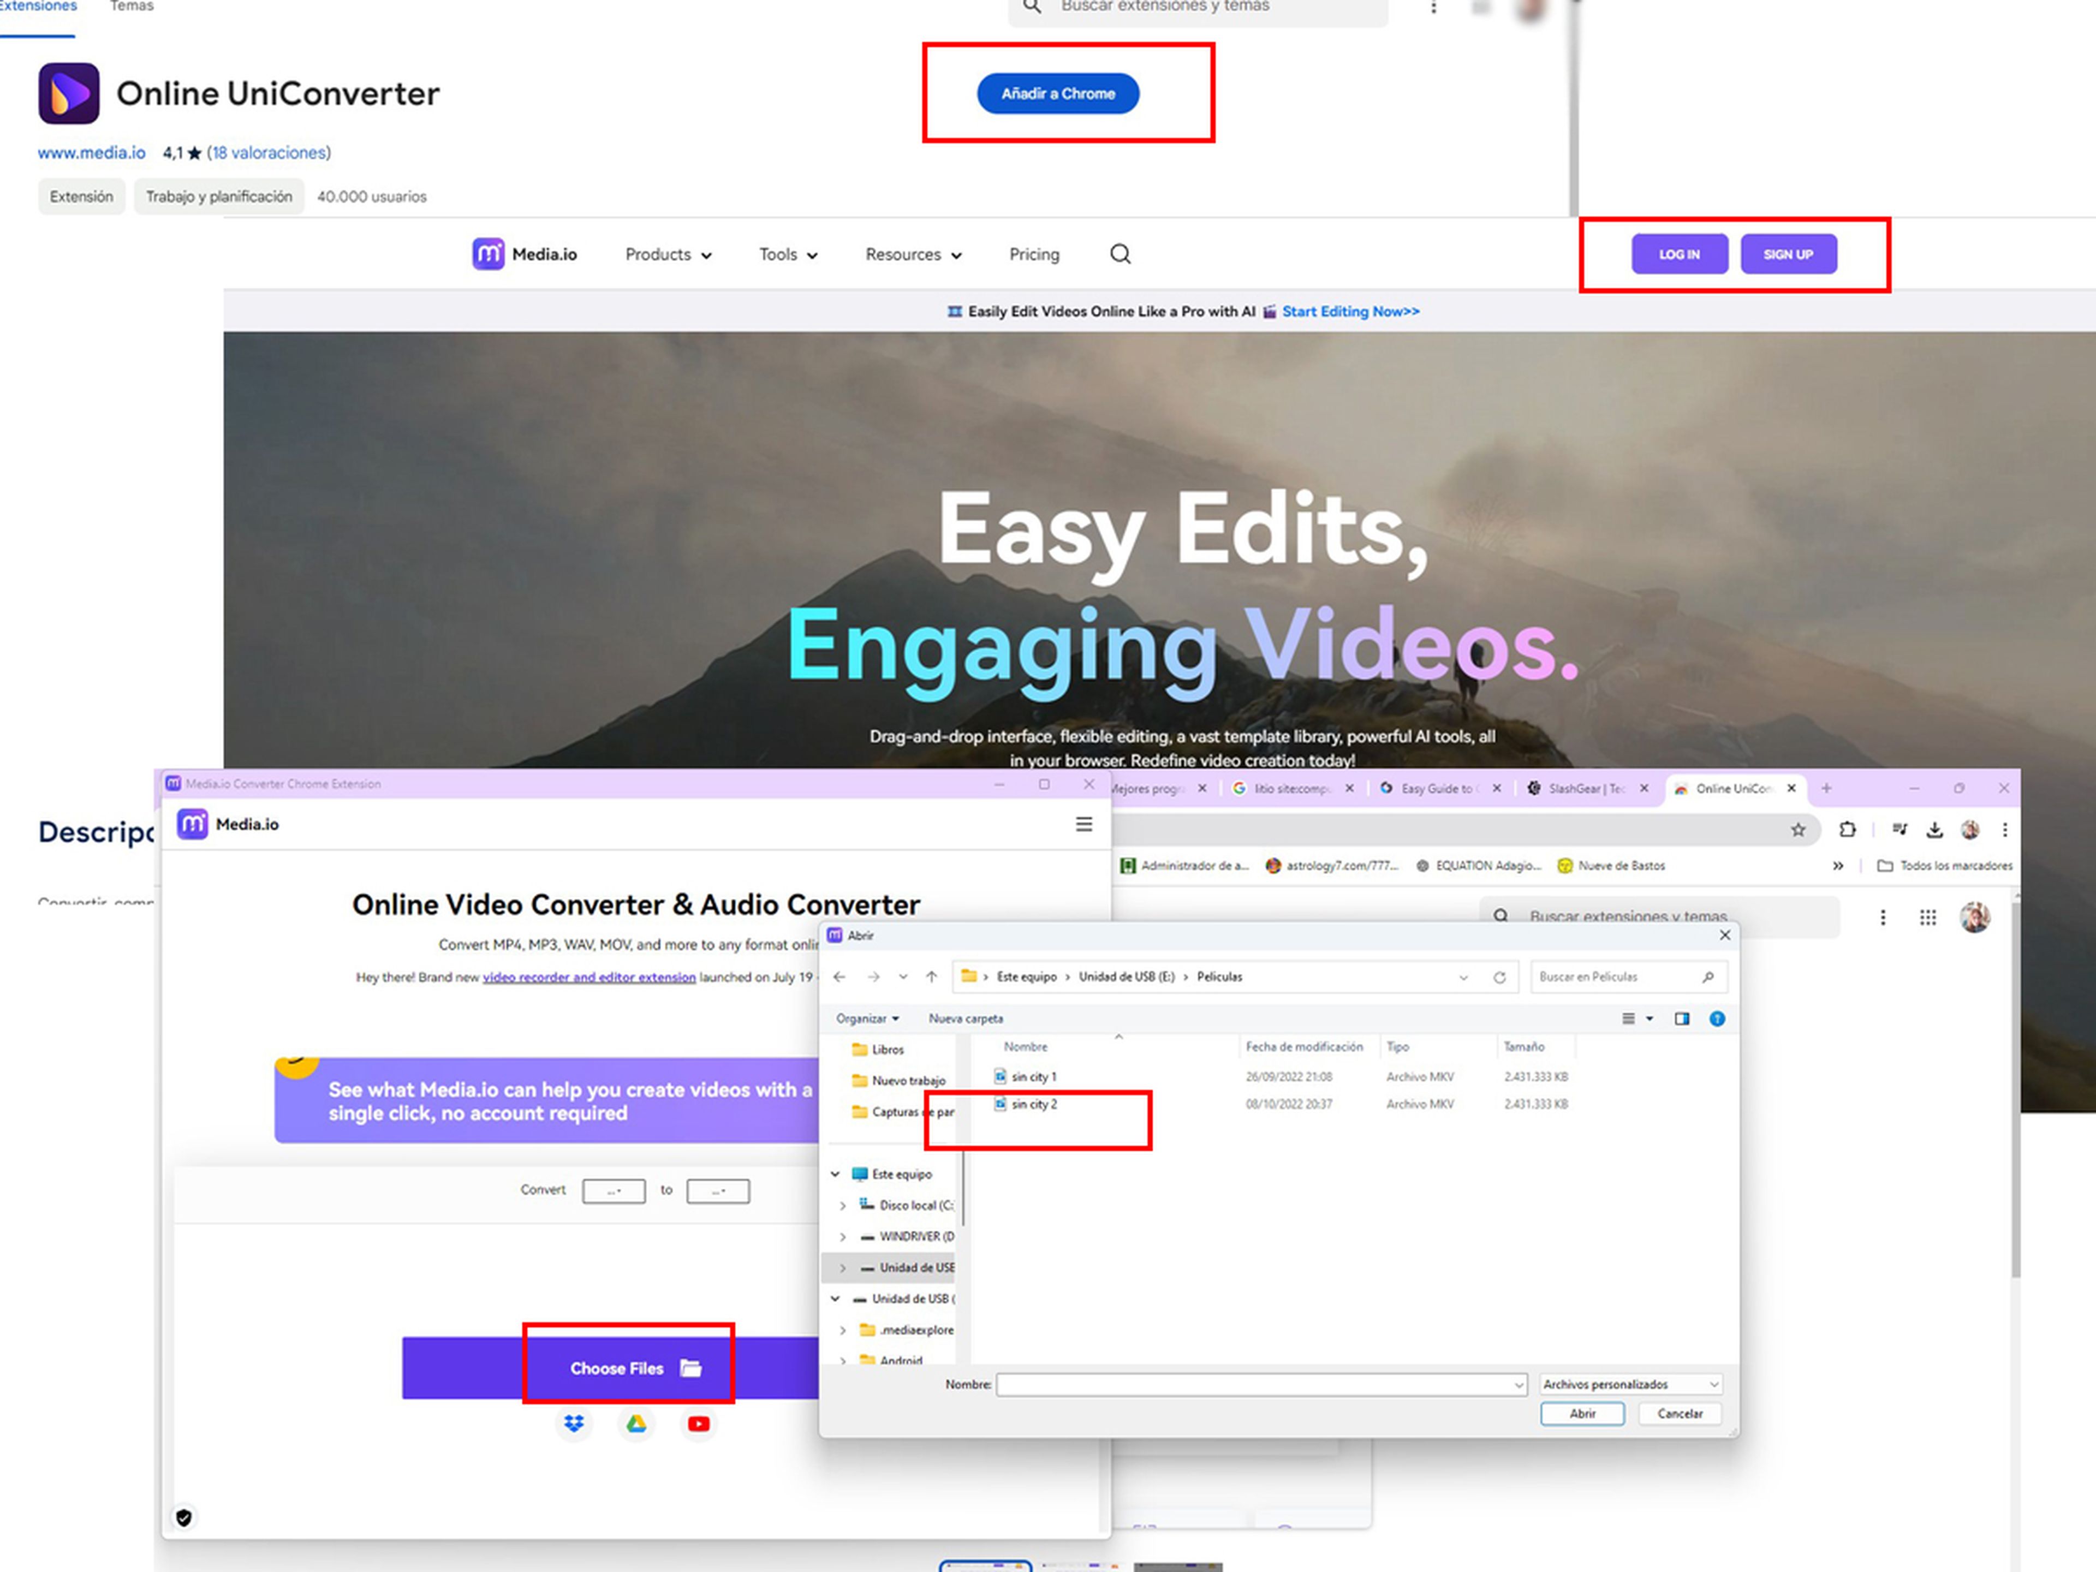Image resolution: width=2096 pixels, height=1572 pixels.
Task: Click the Media.io logo in site header
Action: point(524,254)
